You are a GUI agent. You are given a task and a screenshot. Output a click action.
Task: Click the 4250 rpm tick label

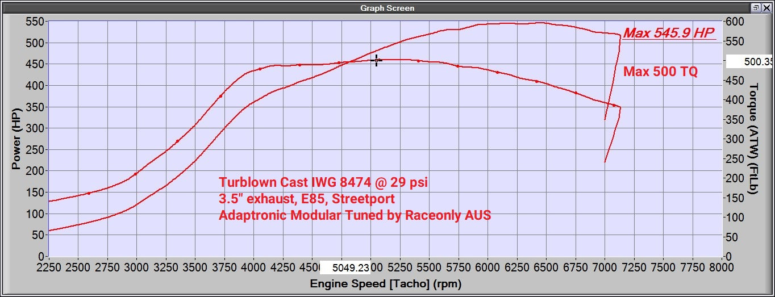(x=283, y=267)
